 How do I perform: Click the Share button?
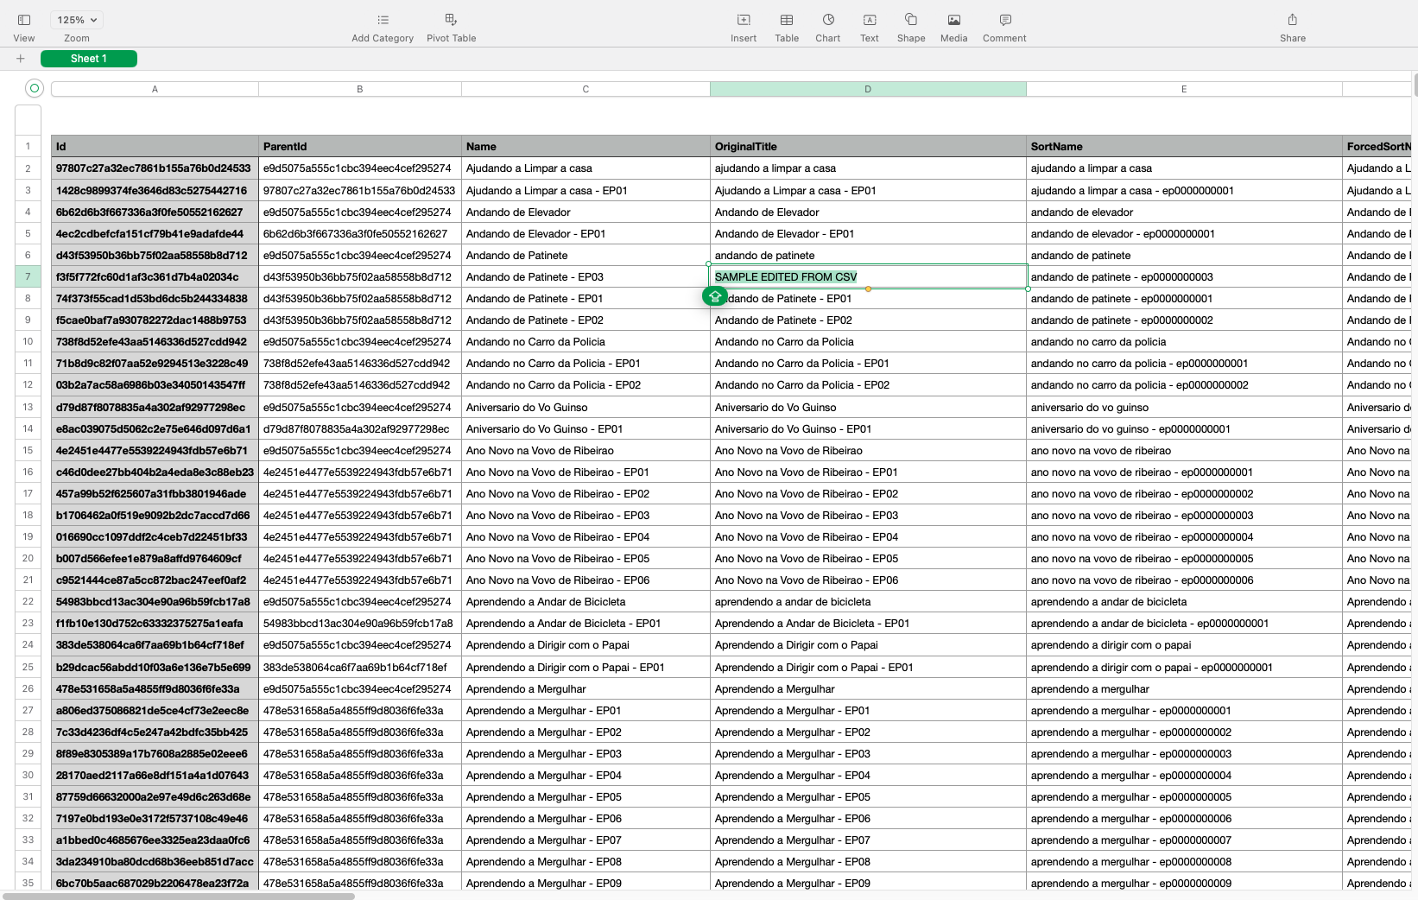[x=1292, y=20]
